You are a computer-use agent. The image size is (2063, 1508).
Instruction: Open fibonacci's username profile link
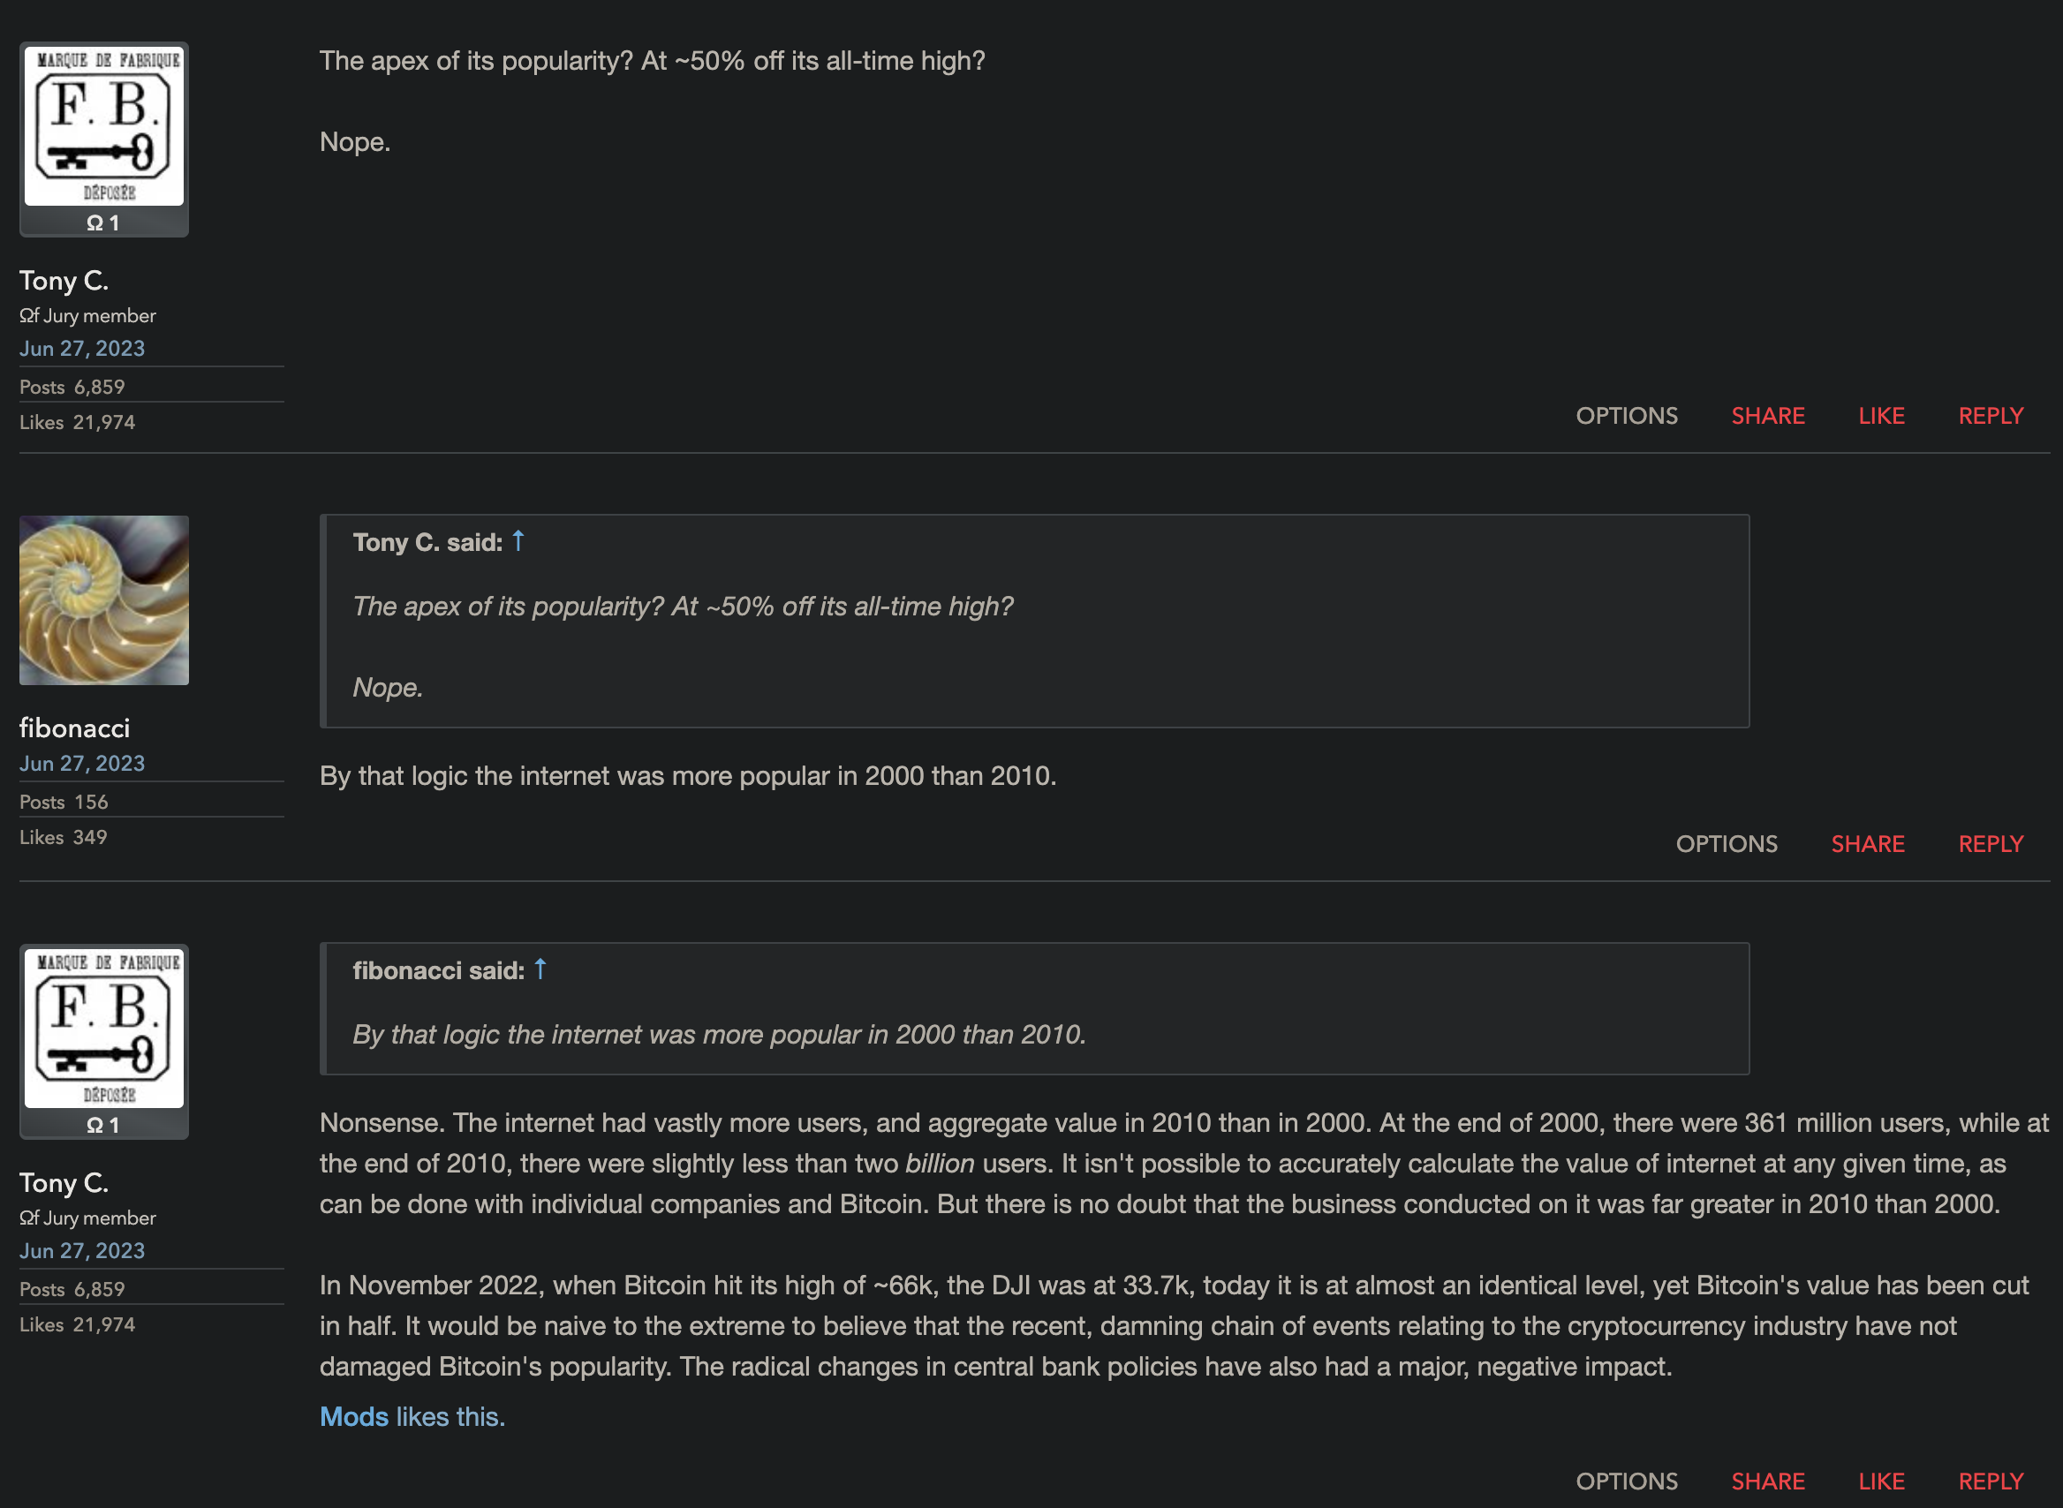[x=75, y=728]
